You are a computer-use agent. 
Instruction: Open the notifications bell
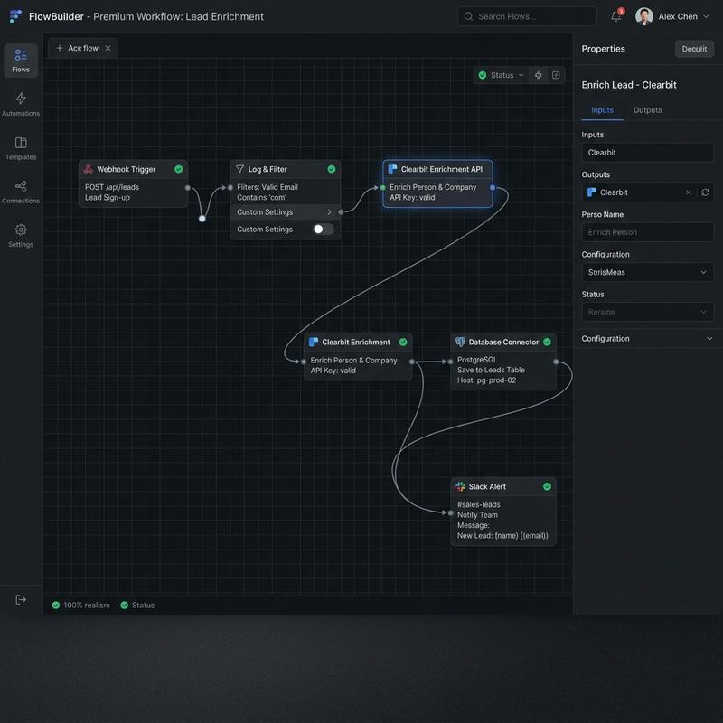(616, 16)
